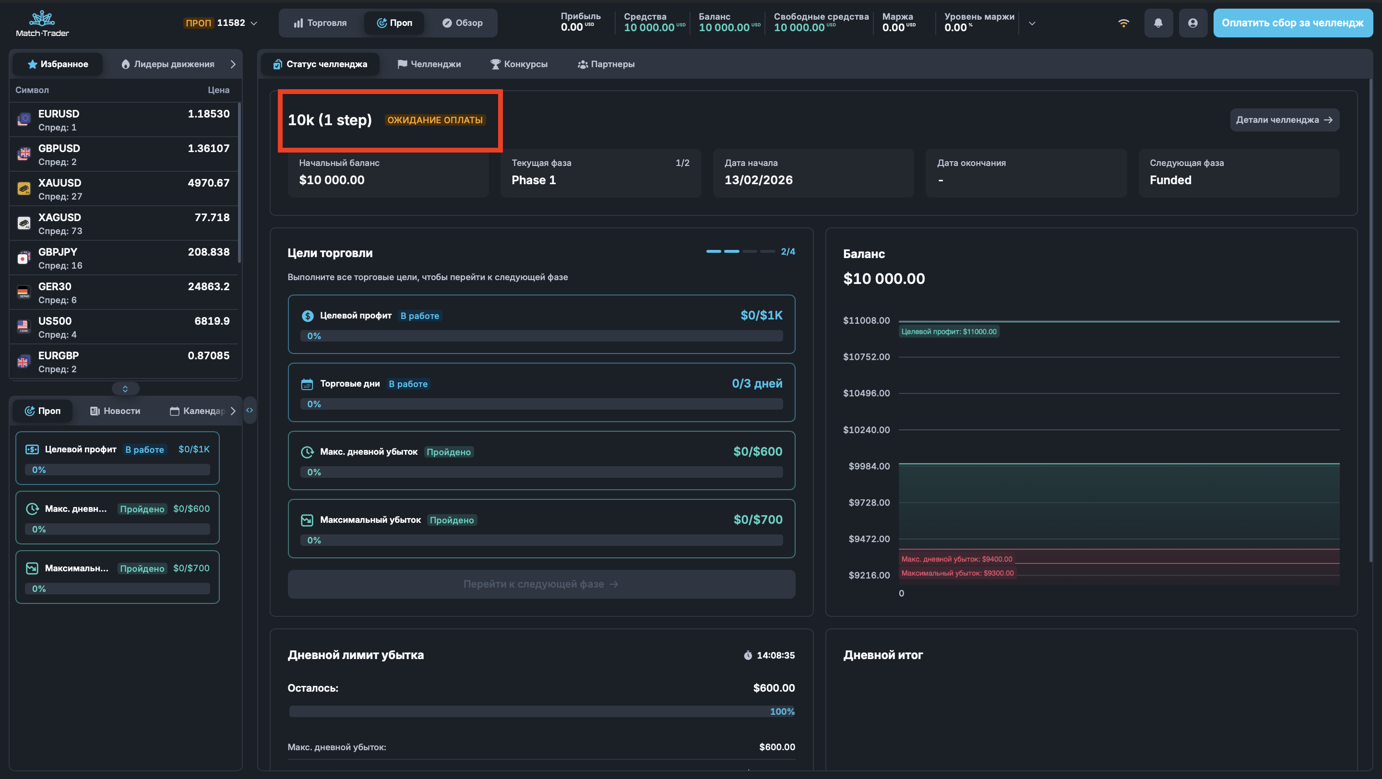
Task: Click the XAUUSD gold icon
Action: [x=24, y=189]
